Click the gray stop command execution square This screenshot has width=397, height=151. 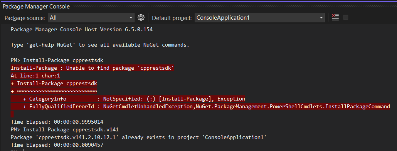point(346,17)
